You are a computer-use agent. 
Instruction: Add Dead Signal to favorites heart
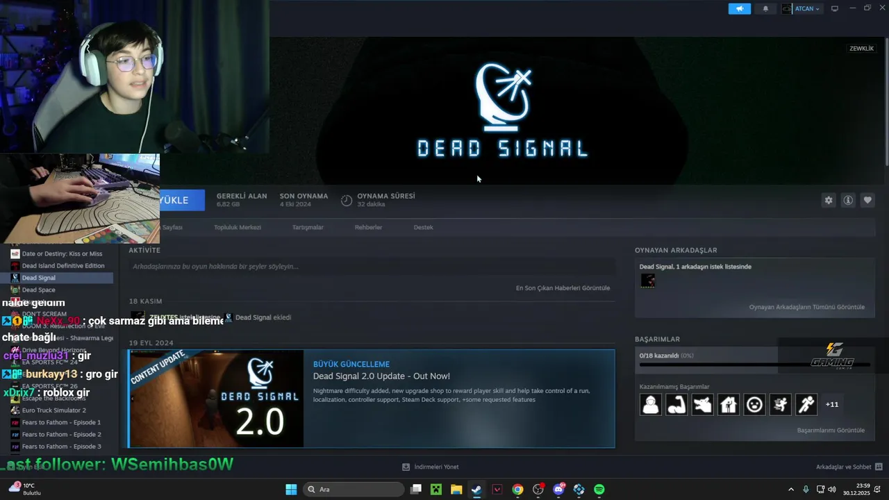(x=867, y=200)
